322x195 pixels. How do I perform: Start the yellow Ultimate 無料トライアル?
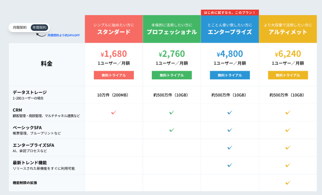coord(287,75)
